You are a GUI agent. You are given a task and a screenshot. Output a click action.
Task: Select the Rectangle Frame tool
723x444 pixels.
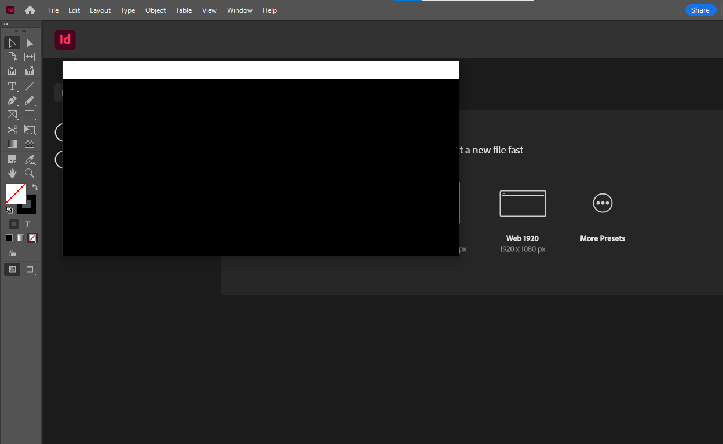point(12,115)
